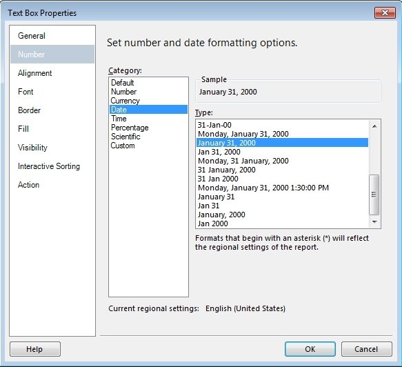This screenshot has height=367, width=402.
Task: Open the Interactive Sorting page
Action: (52, 166)
